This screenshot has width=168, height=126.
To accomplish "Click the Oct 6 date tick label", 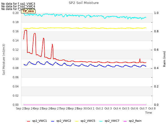I will tap(134, 108).
